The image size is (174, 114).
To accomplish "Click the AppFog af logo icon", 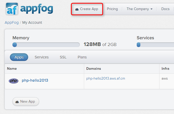I will point(12,9).
